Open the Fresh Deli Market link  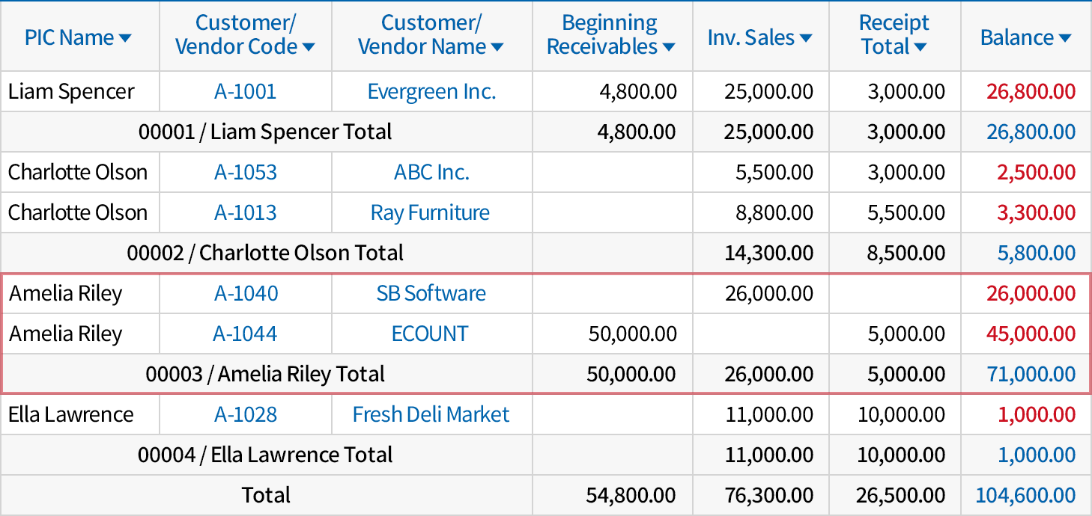(x=431, y=415)
